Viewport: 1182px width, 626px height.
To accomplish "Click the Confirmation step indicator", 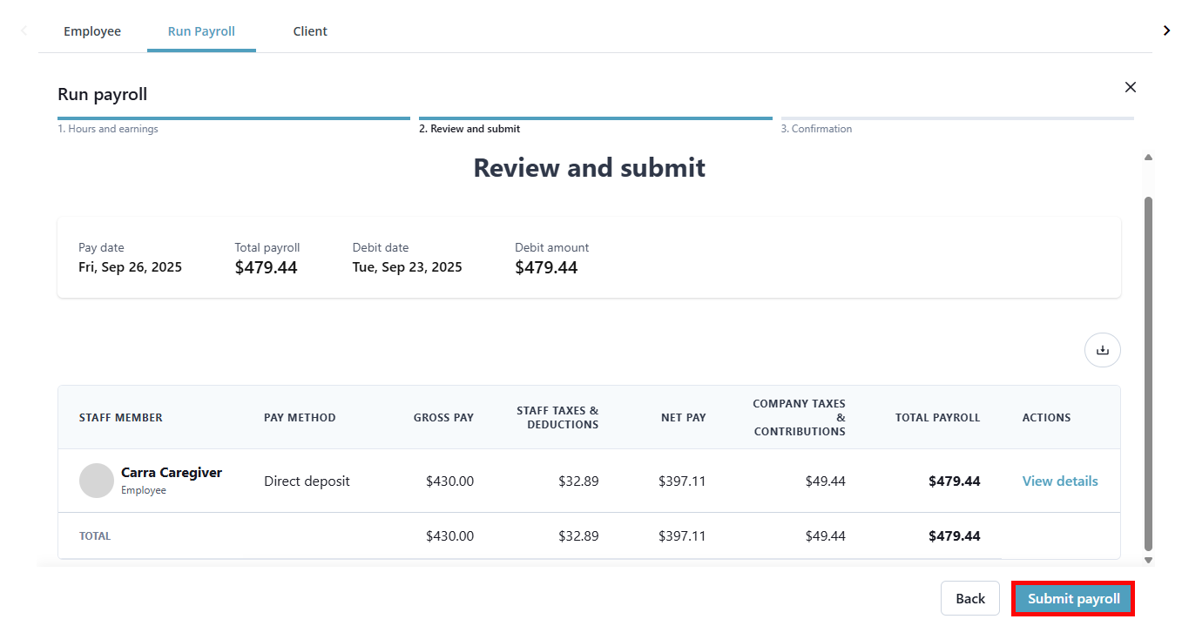I will [816, 129].
